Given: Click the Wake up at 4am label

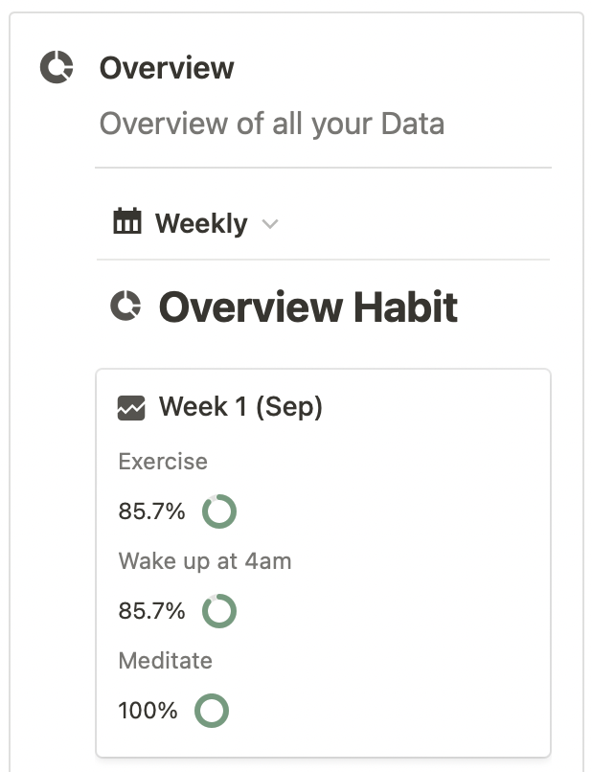Looking at the screenshot, I should 205,561.
